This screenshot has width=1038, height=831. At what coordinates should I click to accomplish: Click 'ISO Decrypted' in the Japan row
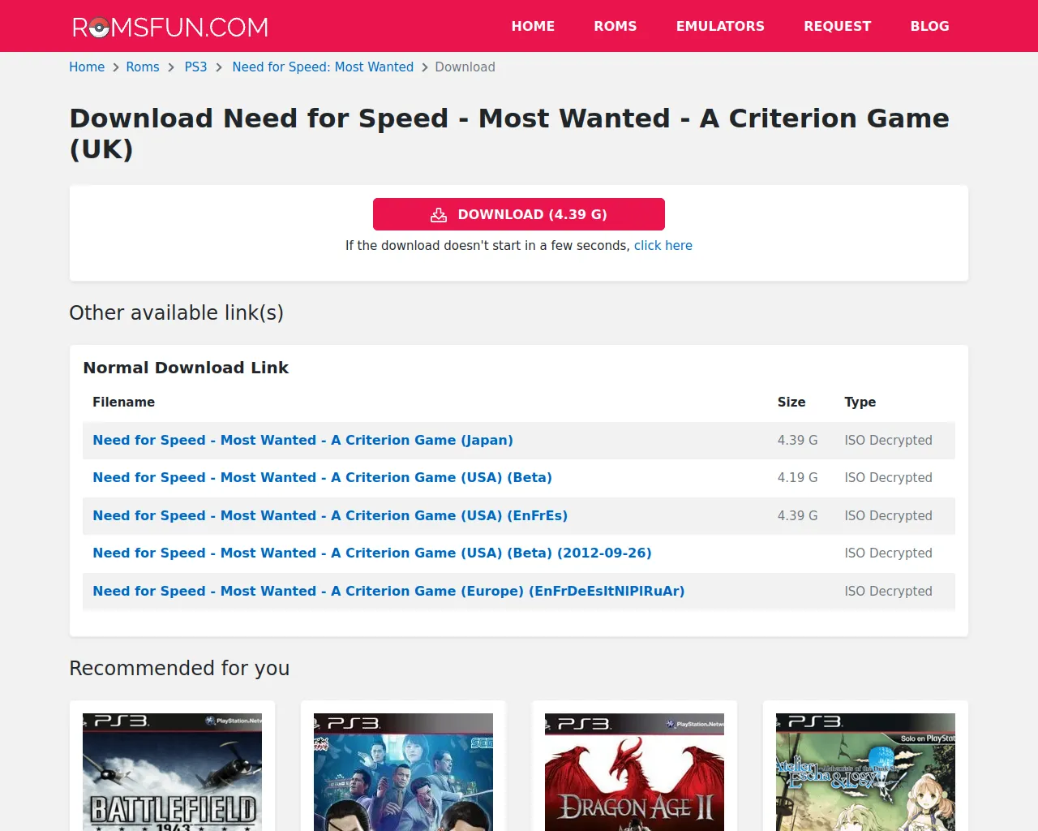[888, 441]
